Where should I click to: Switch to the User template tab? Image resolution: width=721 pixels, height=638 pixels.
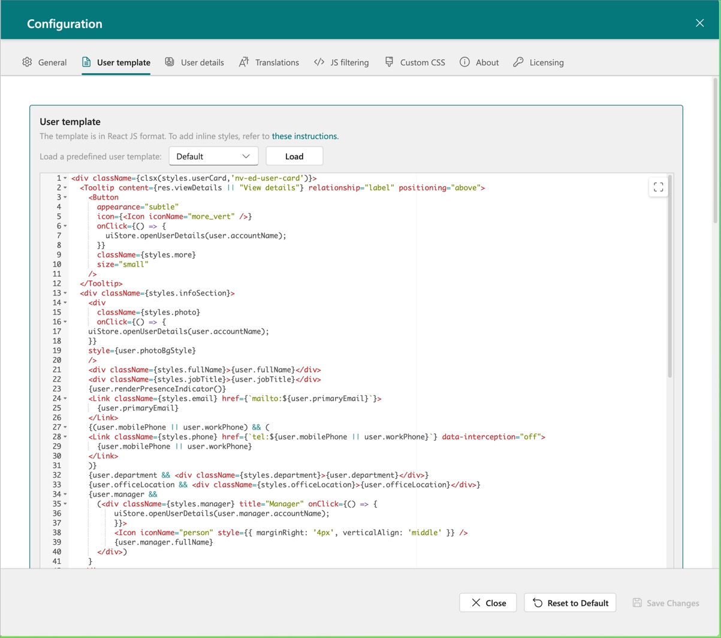tap(123, 62)
